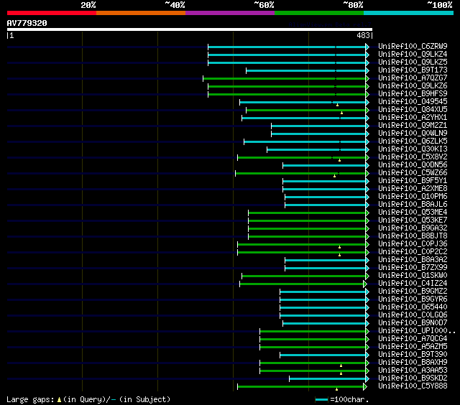This screenshot has height=405, width=460.
Task: Open UniRef100_Q6ZLK5 entry
Action: point(413,141)
